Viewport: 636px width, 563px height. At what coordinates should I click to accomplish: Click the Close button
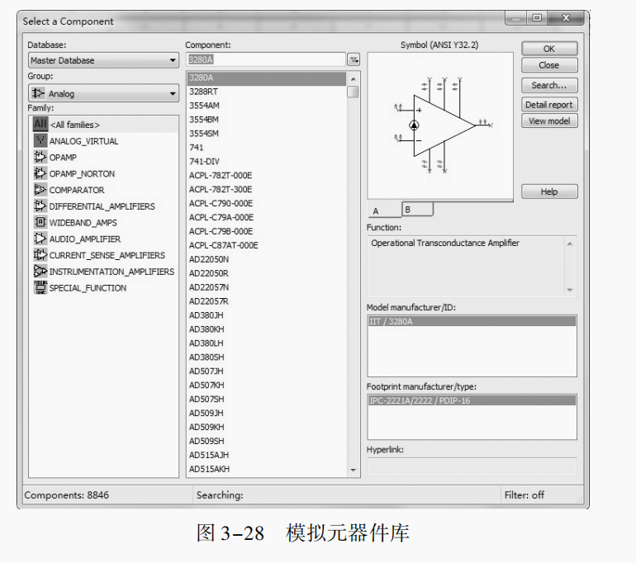click(x=549, y=65)
